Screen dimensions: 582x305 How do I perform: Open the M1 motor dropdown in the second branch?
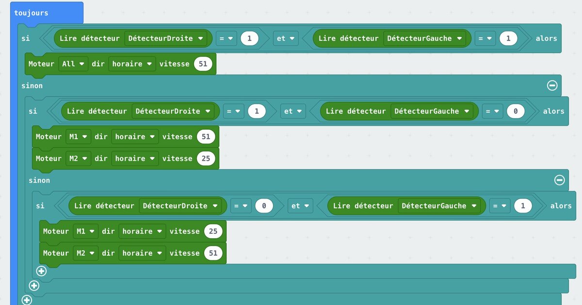[x=78, y=137]
